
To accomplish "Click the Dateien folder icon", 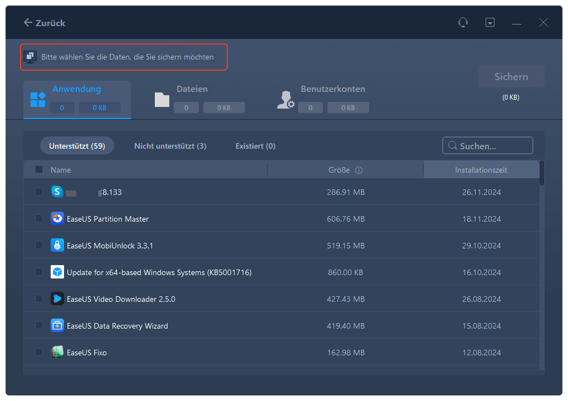I will point(162,100).
